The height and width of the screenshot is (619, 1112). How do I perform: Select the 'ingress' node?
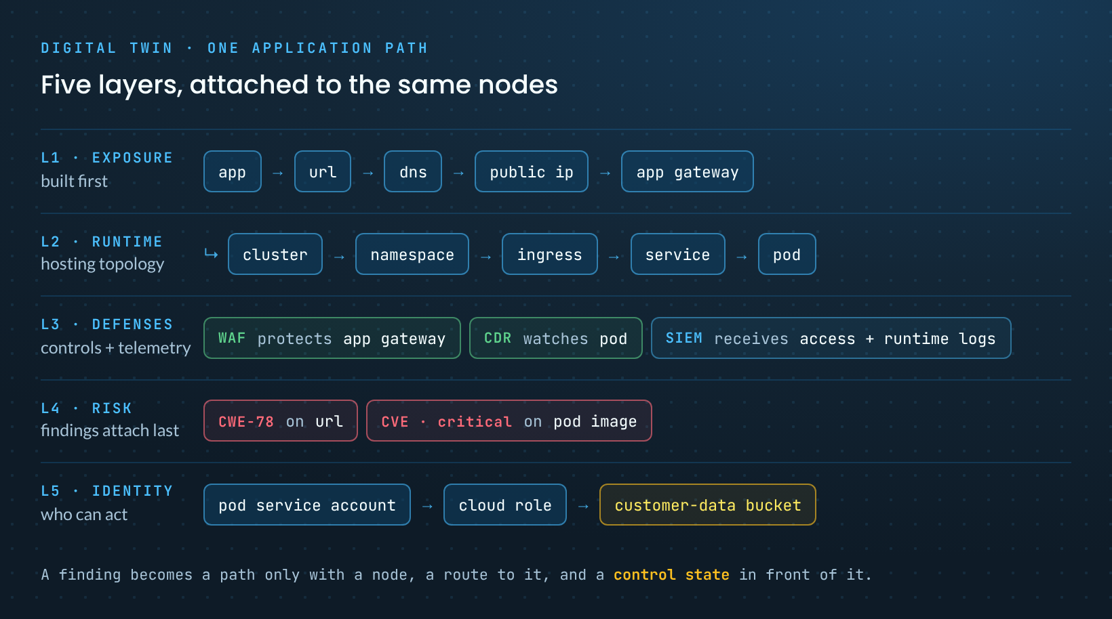550,254
